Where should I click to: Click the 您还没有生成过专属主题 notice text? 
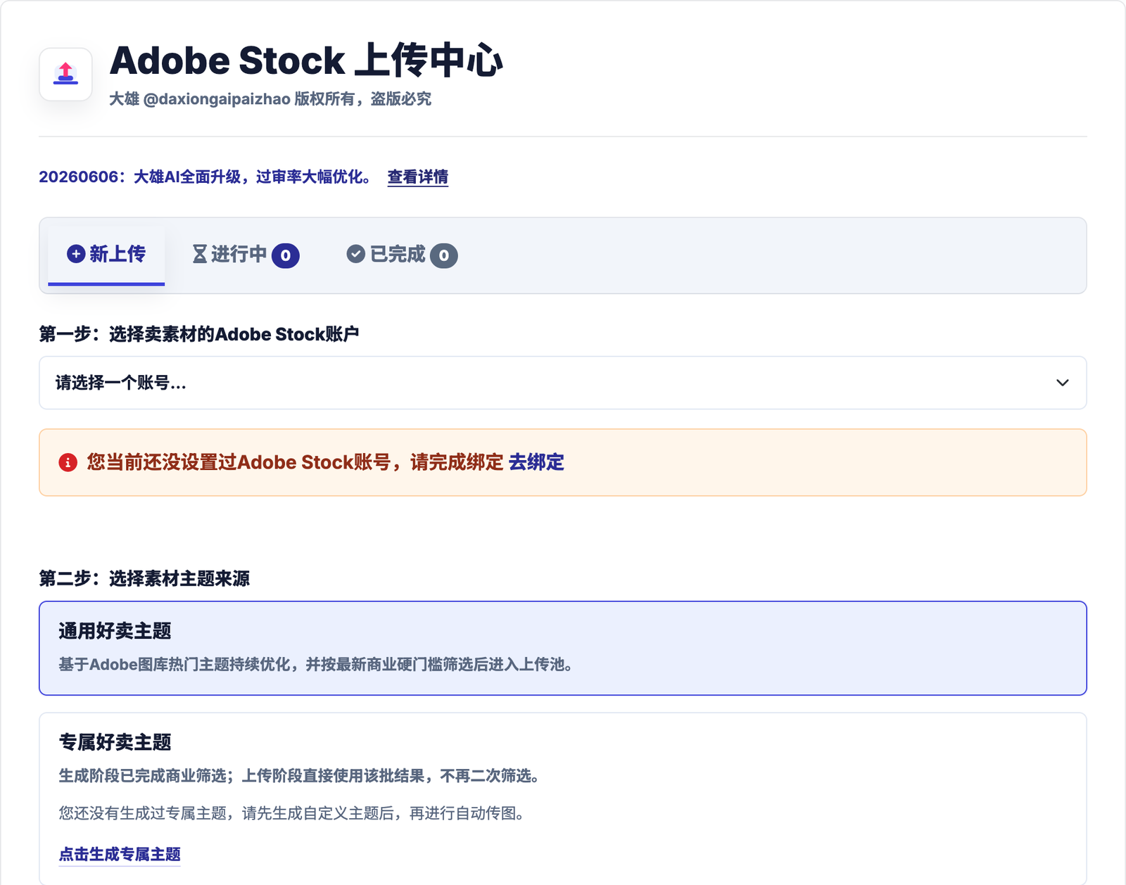292,813
